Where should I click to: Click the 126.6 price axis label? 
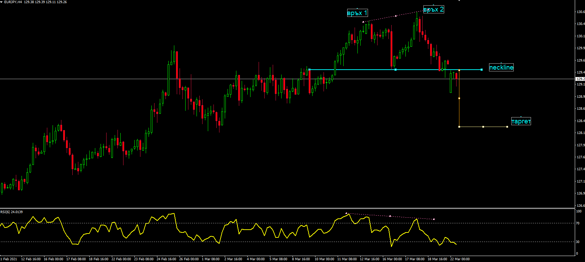pyautogui.click(x=580, y=206)
